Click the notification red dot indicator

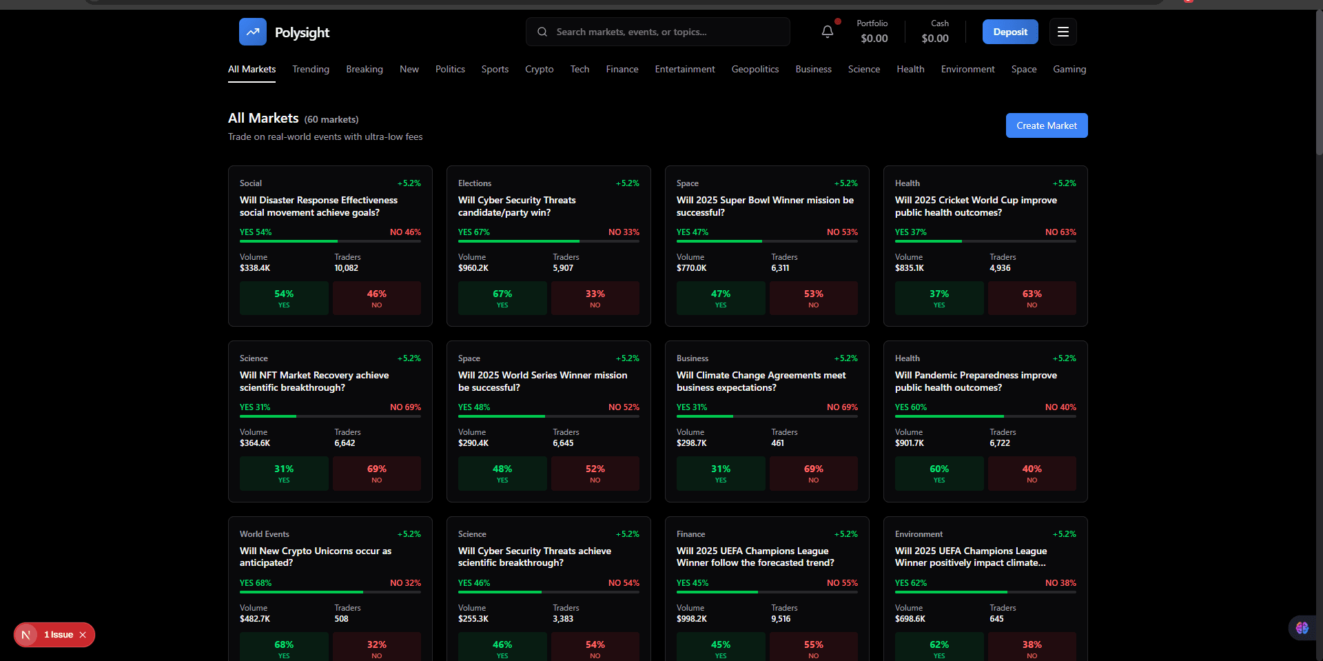click(x=837, y=21)
